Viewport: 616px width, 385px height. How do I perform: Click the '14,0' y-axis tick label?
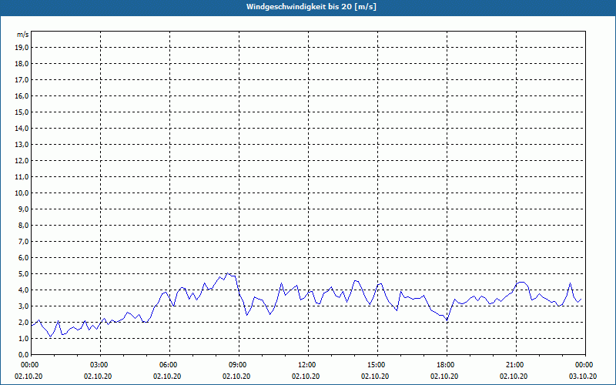coord(22,128)
